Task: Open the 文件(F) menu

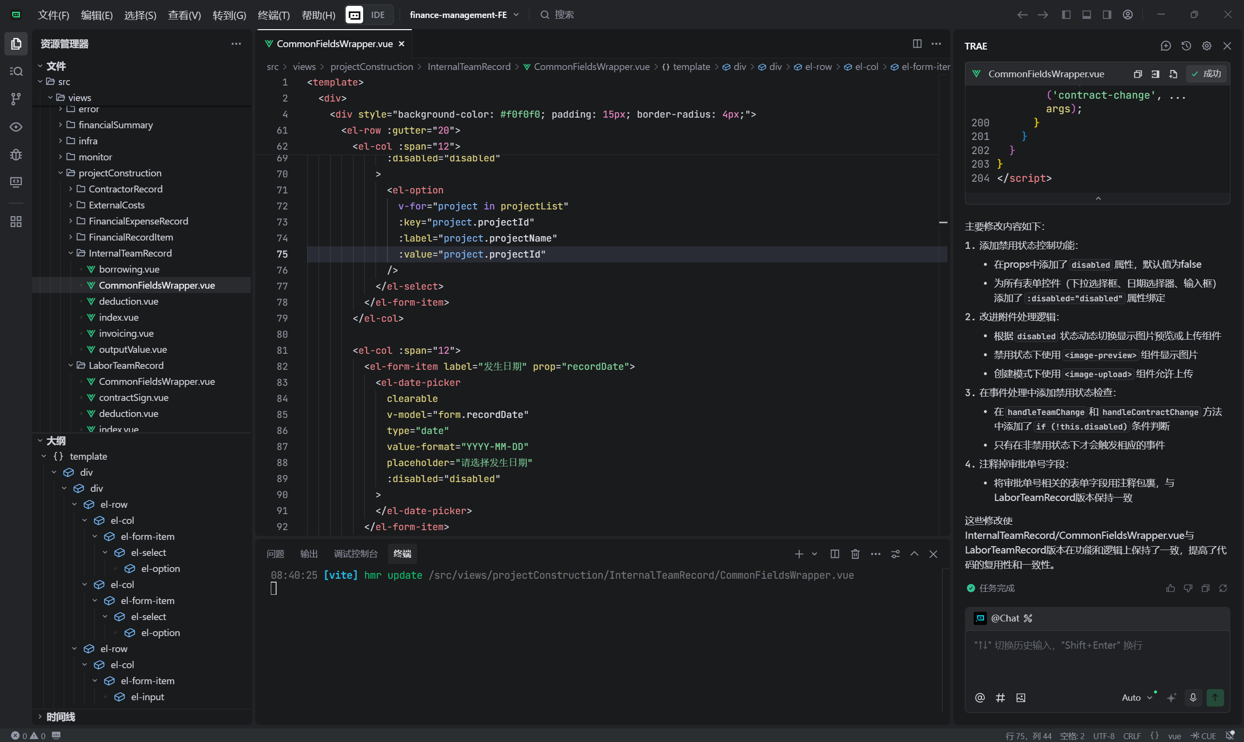Action: tap(53, 15)
